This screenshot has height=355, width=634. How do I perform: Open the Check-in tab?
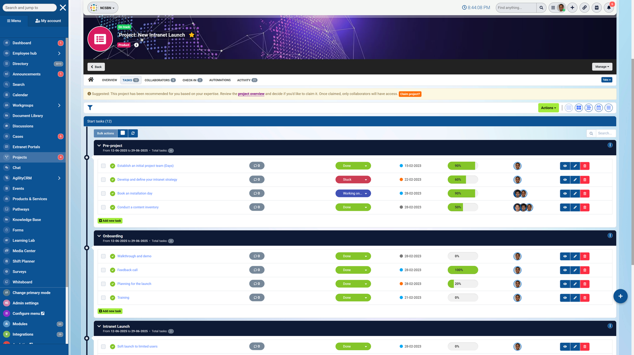click(x=192, y=80)
